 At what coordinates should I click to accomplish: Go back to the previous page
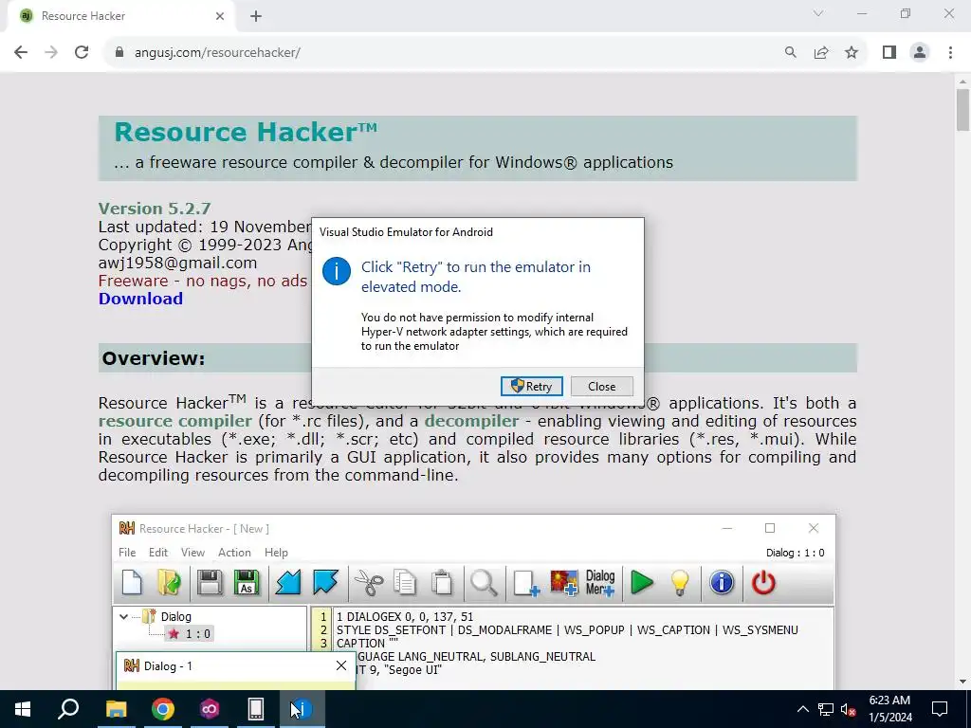coord(21,53)
